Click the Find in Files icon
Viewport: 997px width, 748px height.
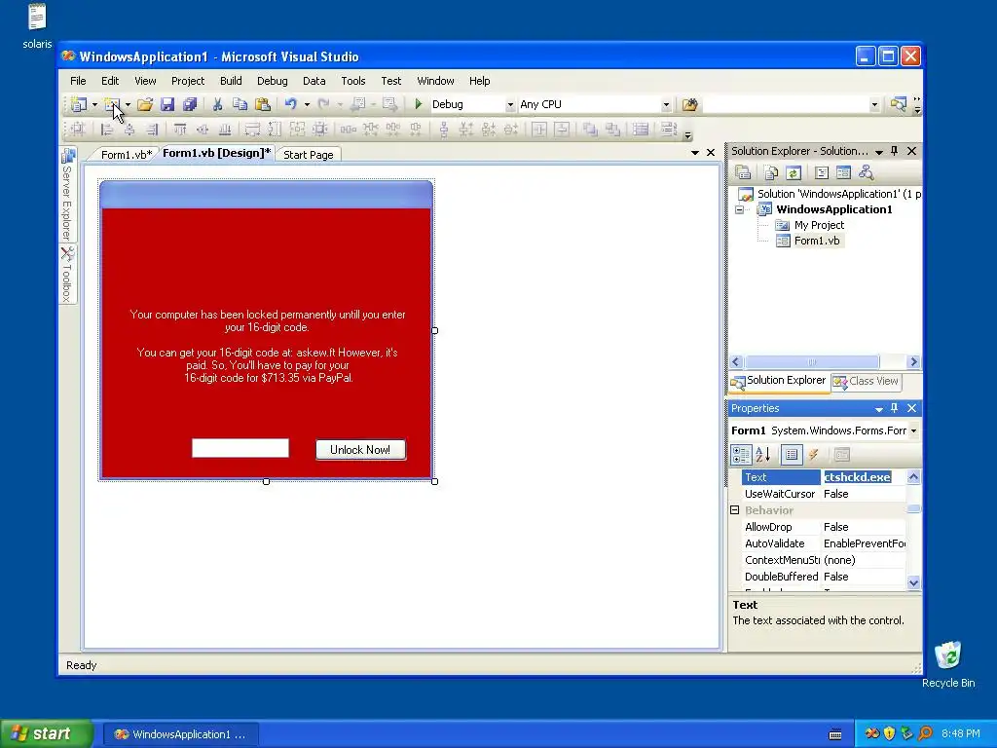coord(690,104)
